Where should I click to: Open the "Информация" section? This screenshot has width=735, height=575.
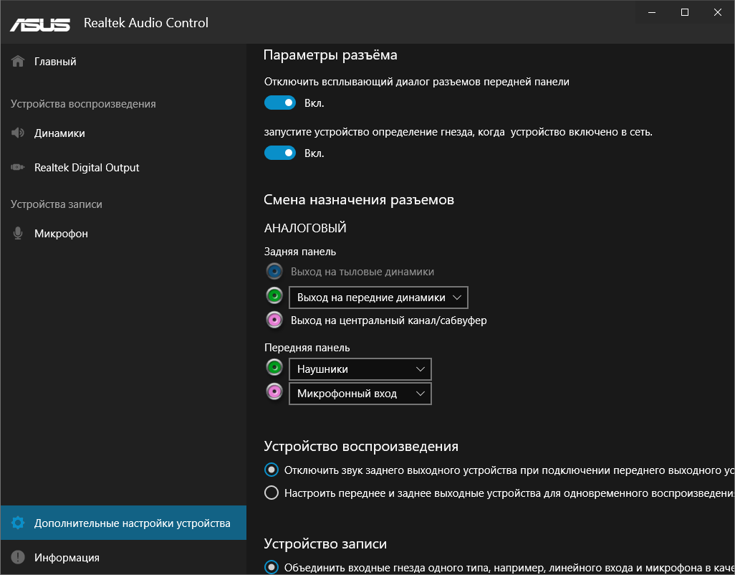(66, 558)
